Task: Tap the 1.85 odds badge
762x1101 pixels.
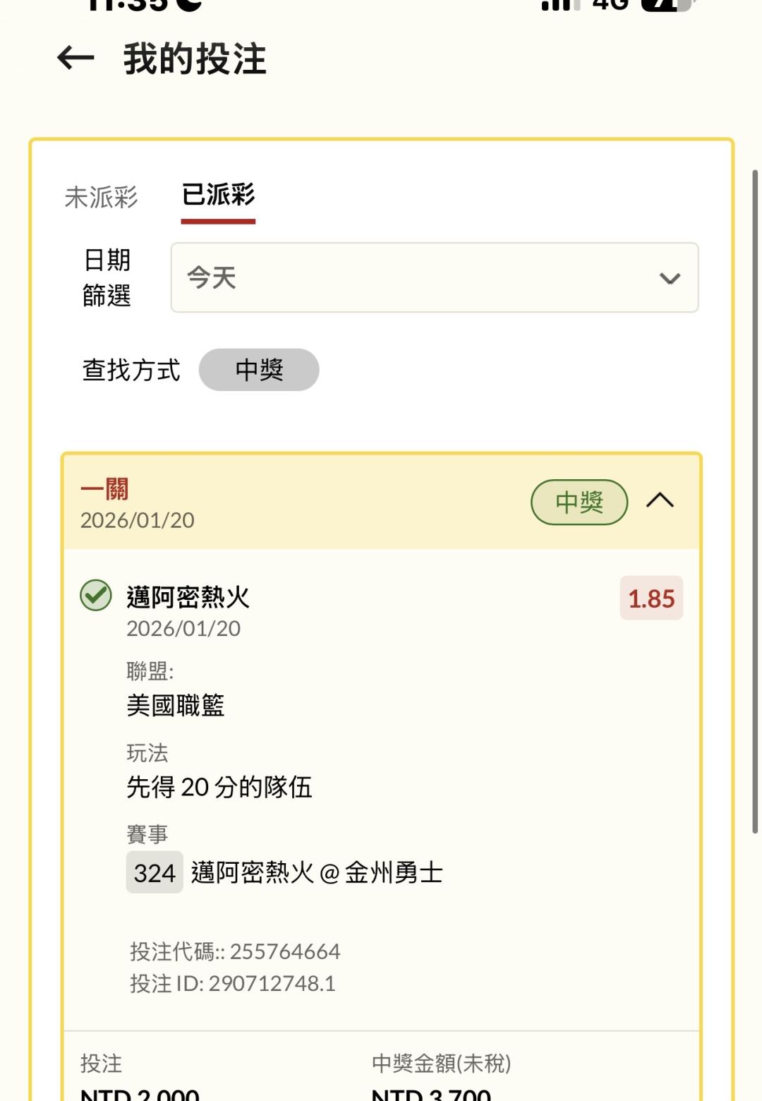Action: [651, 598]
